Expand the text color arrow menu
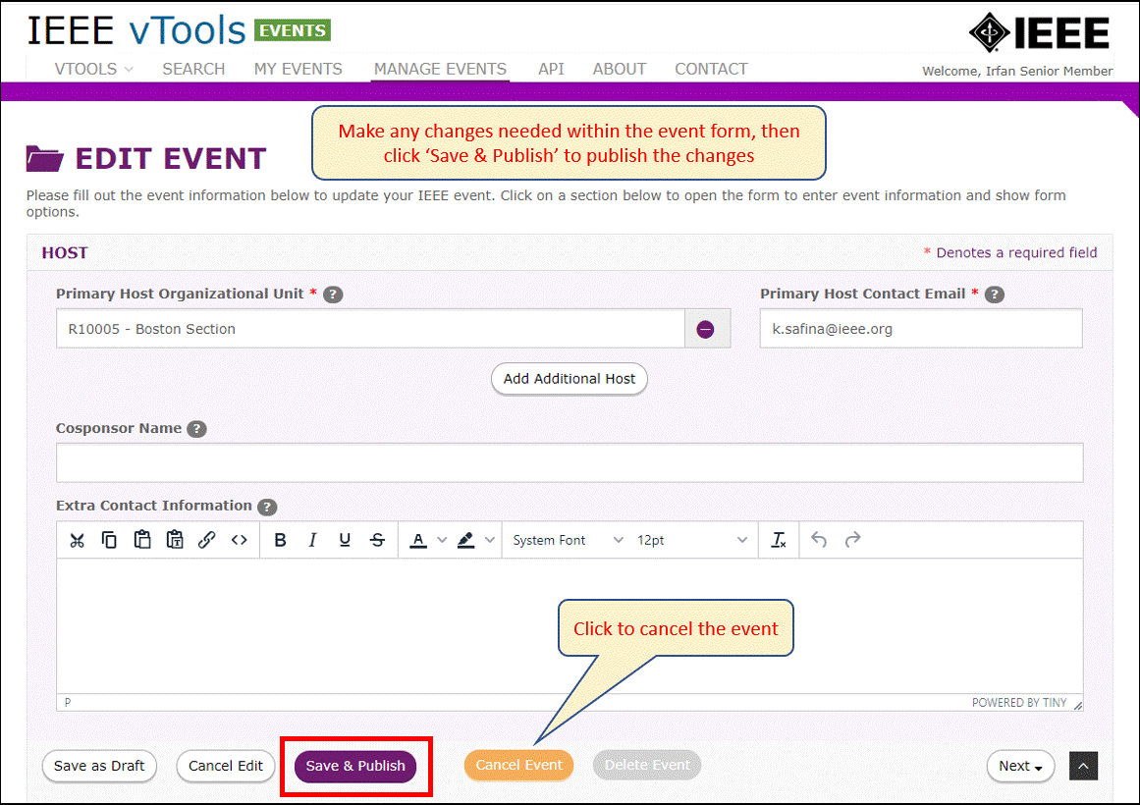 442,540
